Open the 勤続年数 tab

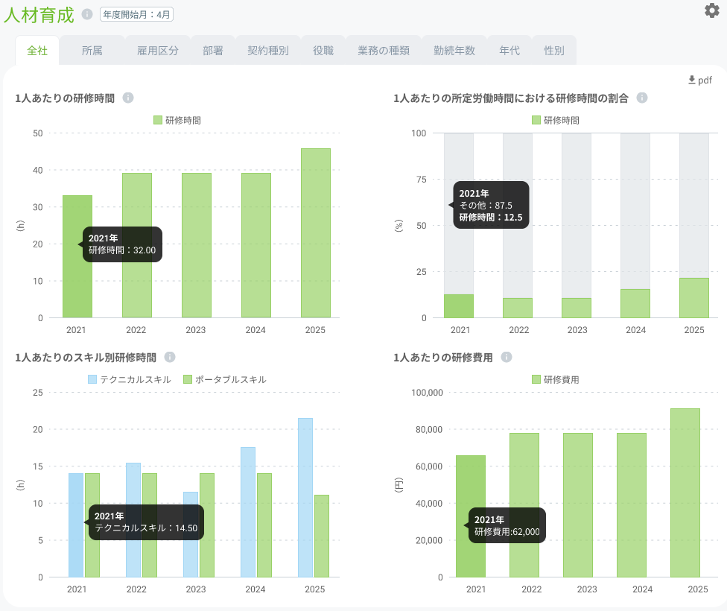(454, 51)
